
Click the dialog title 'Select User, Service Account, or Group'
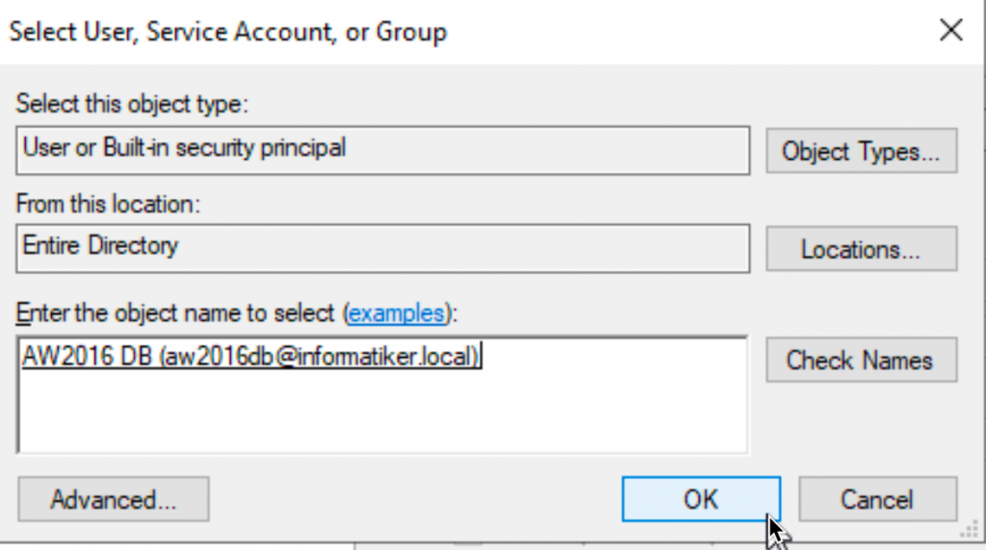227,32
